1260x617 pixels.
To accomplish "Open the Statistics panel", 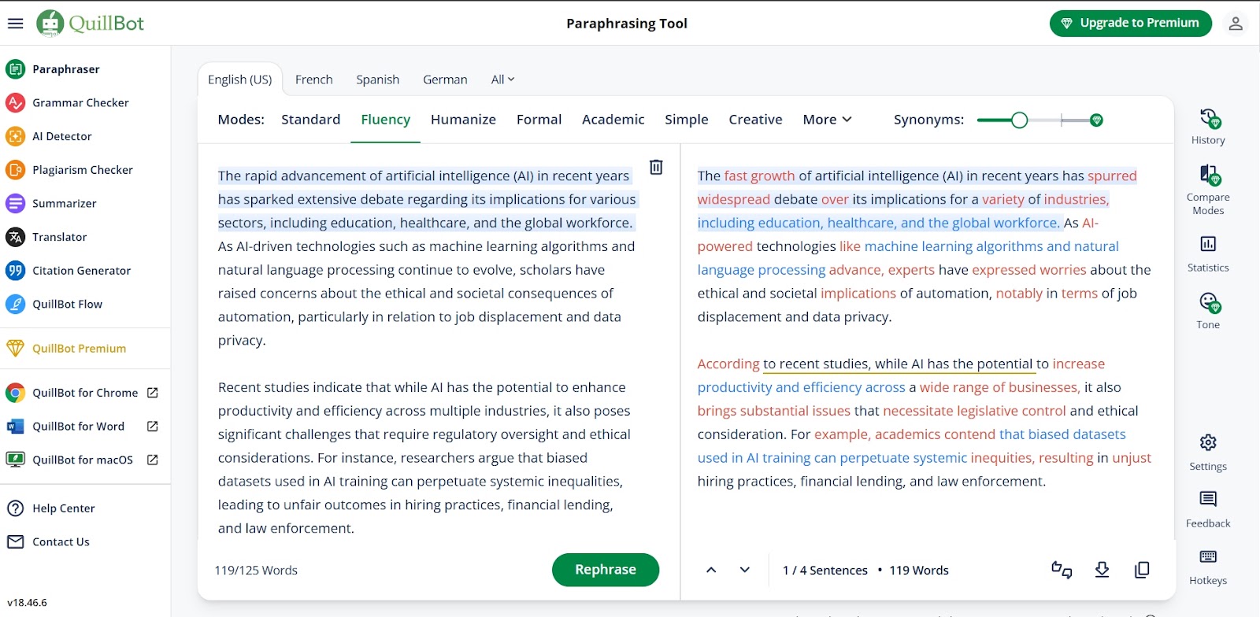I will tap(1208, 253).
